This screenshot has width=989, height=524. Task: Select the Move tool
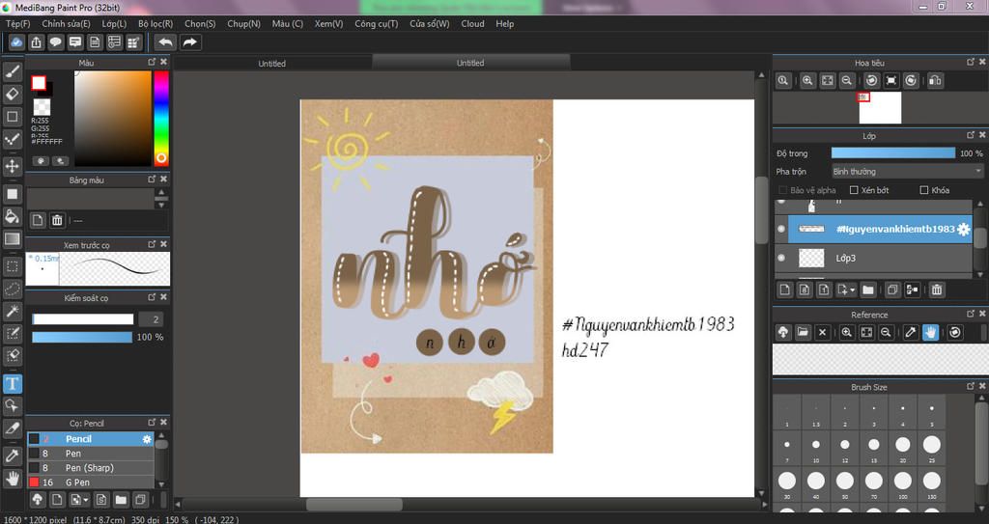pyautogui.click(x=12, y=167)
